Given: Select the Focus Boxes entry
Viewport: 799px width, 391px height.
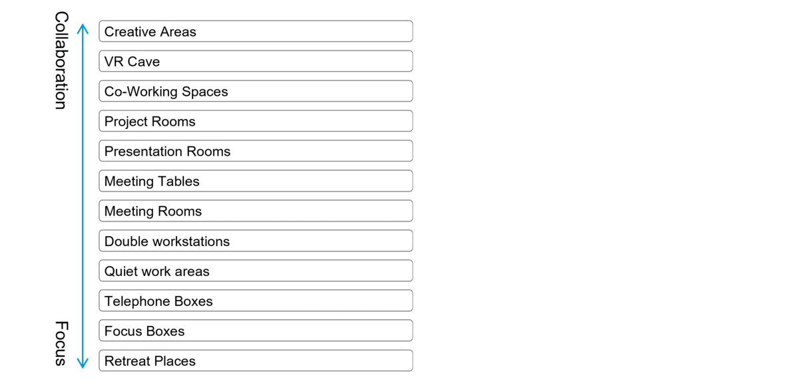Looking at the screenshot, I should 256,330.
